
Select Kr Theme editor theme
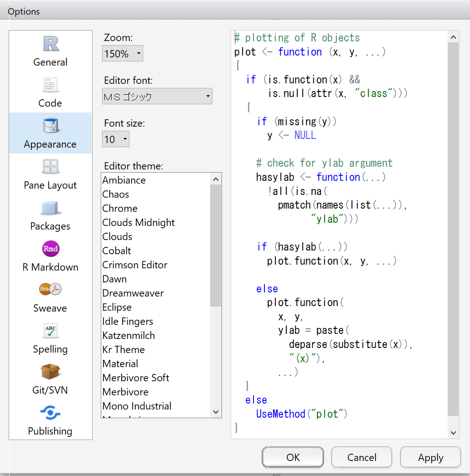(155, 349)
